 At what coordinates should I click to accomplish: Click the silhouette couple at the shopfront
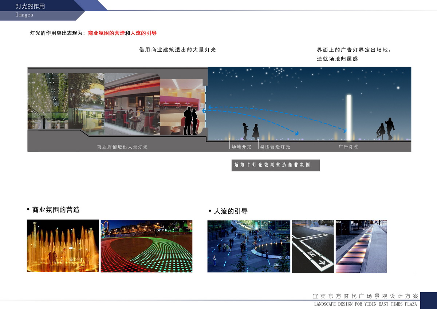click(x=191, y=120)
